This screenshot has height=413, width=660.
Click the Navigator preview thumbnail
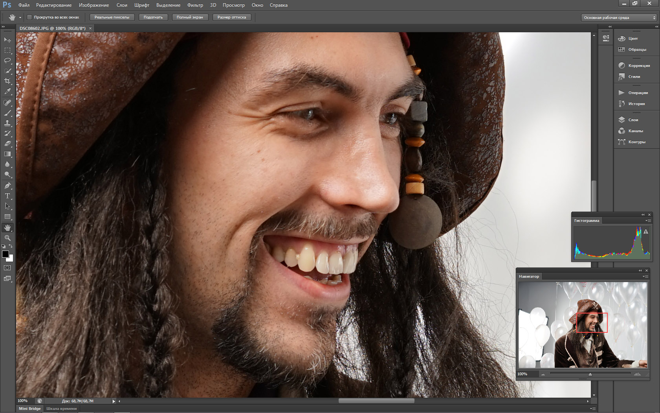(583, 325)
